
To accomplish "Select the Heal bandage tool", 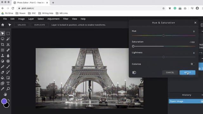I will pos(8,50).
